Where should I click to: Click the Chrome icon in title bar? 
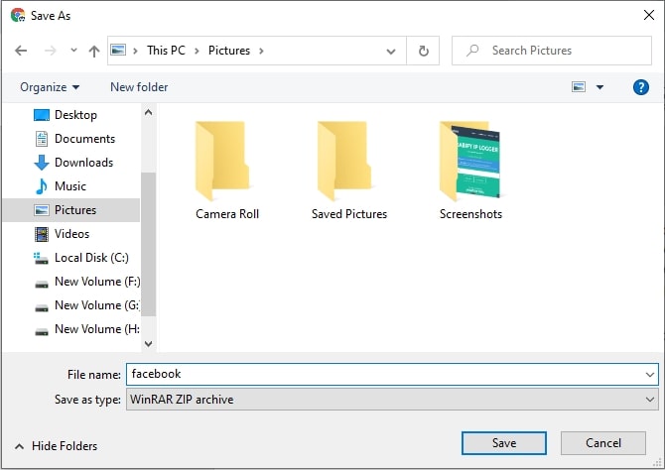18,15
